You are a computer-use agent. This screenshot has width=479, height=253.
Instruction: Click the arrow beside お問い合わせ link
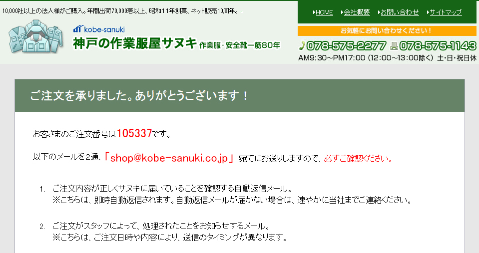click(x=379, y=12)
